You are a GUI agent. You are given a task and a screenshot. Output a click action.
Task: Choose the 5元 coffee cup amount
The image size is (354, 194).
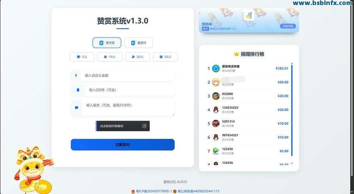click(82, 57)
